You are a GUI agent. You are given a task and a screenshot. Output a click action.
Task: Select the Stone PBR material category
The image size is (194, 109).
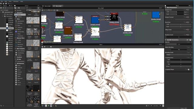pyautogui.click(x=19, y=85)
